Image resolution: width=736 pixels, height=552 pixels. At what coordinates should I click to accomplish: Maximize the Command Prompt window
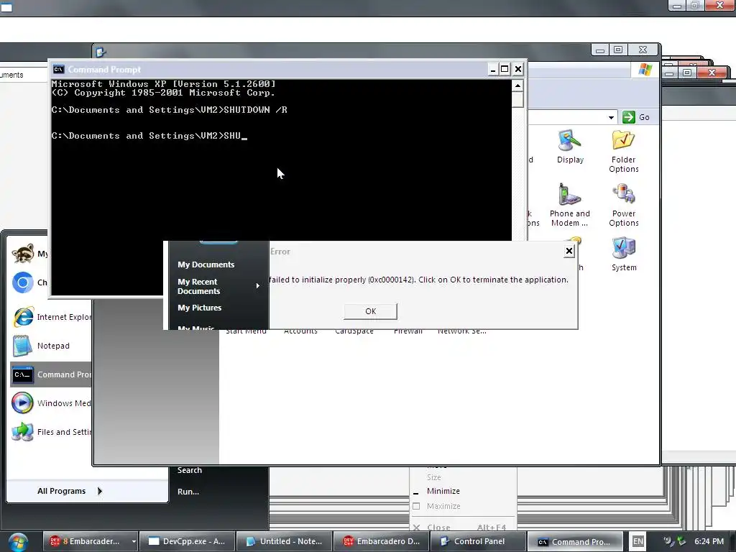click(505, 70)
